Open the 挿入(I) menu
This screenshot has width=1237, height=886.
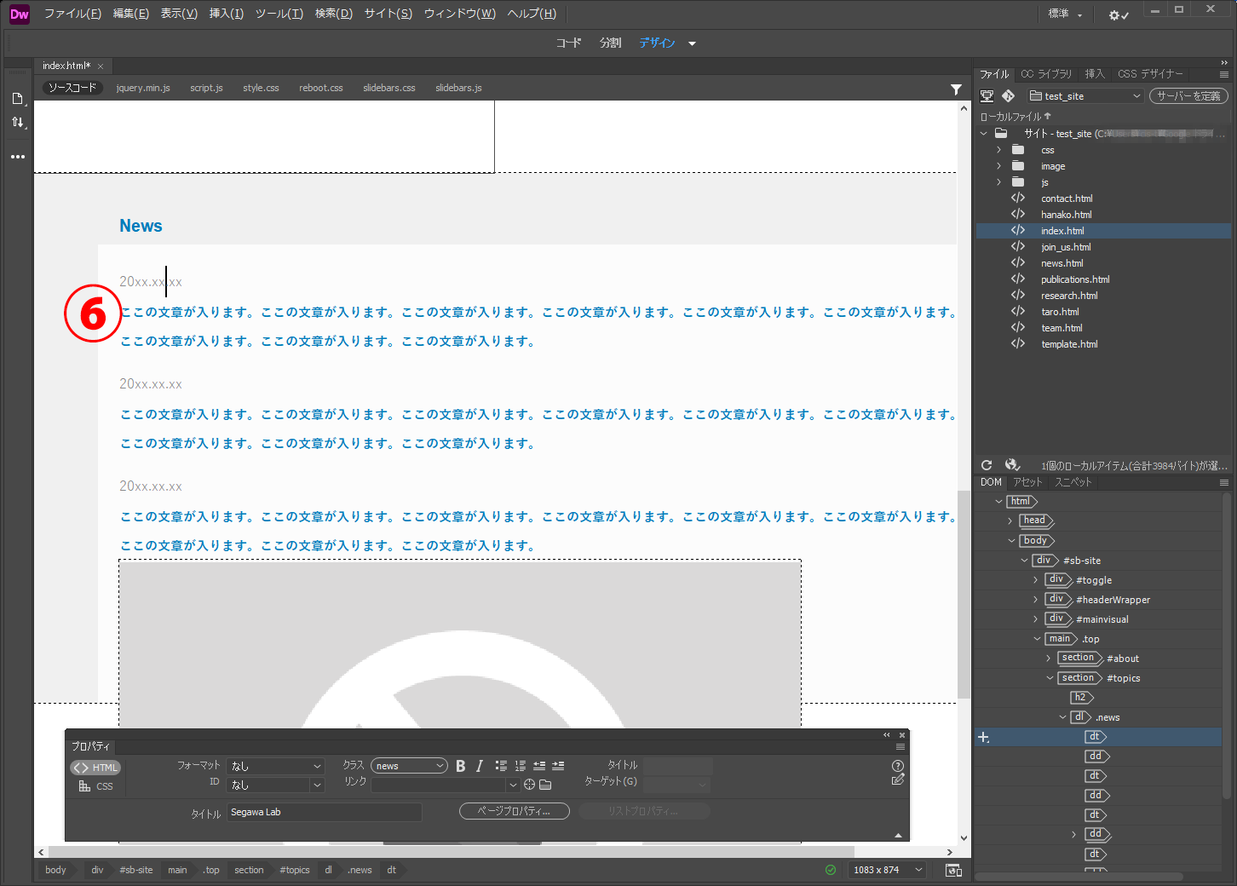226,14
